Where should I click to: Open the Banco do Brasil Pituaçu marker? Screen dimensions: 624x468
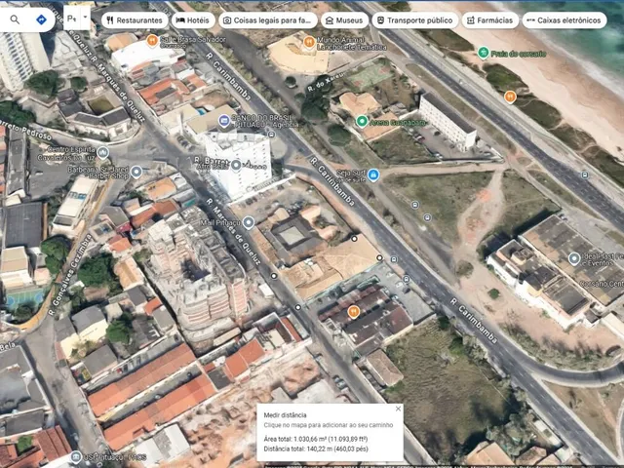(224, 120)
